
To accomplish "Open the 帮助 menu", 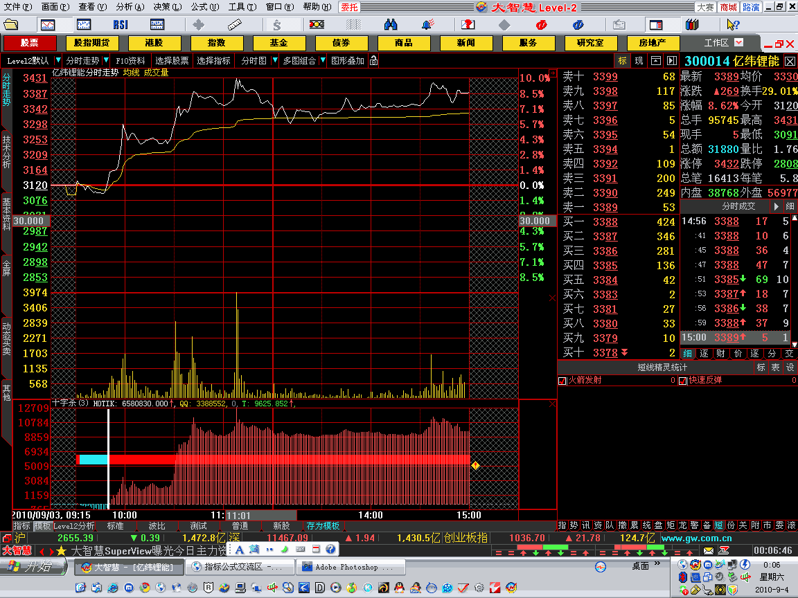I will click(x=317, y=7).
